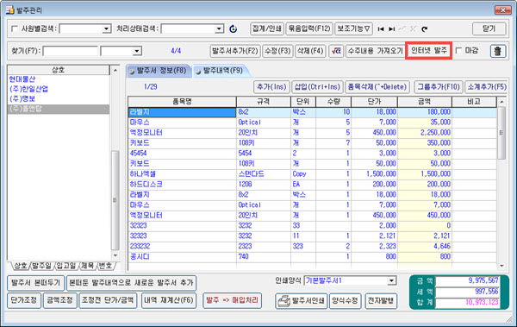Image resolution: width=517 pixels, height=327 pixels.
Task: Click the 발주 => 매입처리 button
Action: click(232, 300)
